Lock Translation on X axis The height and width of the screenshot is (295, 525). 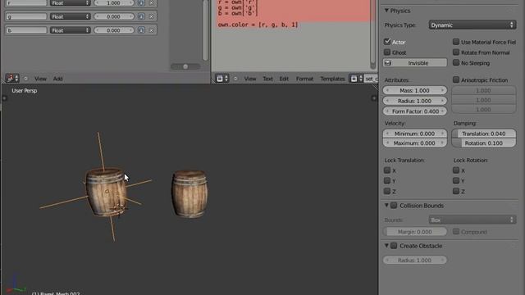tap(387, 170)
